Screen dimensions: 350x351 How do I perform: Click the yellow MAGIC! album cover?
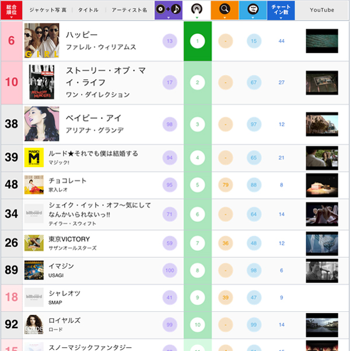(x=33, y=158)
